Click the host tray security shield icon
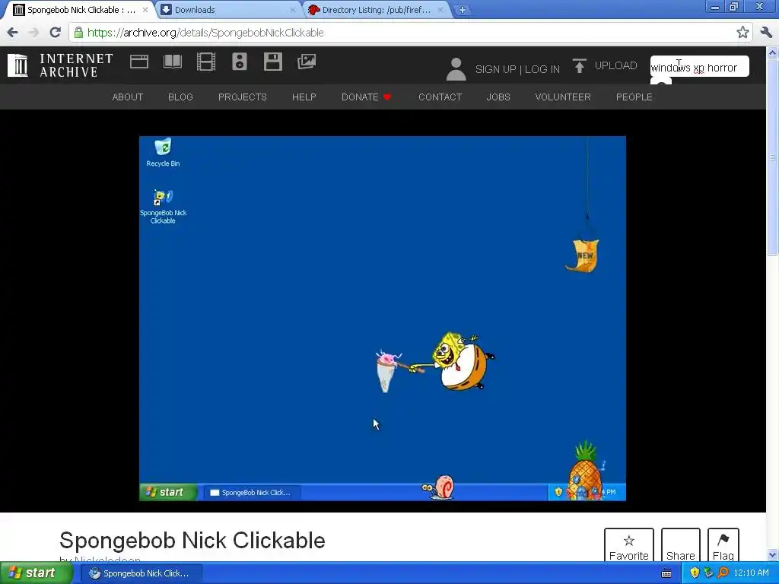Viewport: 779px width, 584px height. click(695, 573)
